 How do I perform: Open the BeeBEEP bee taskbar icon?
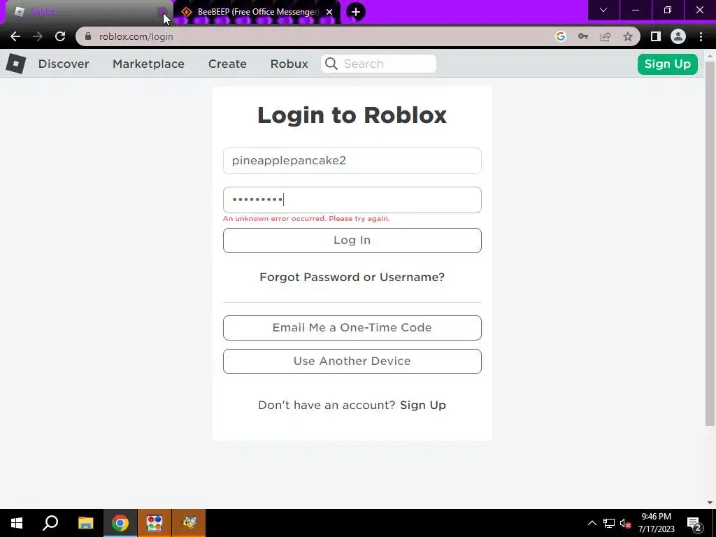pyautogui.click(x=189, y=523)
